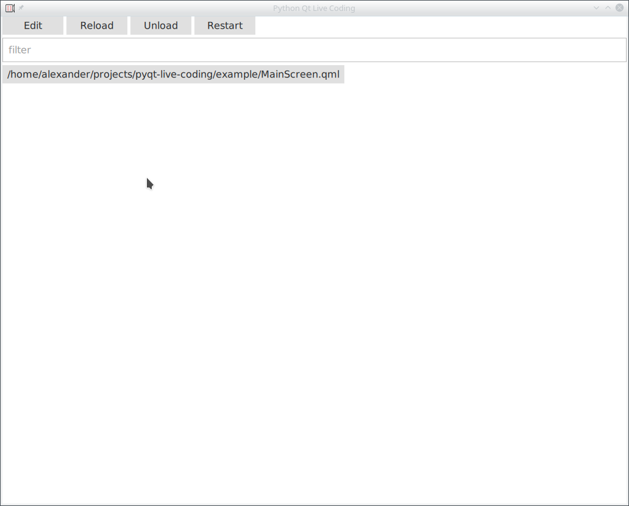
Task: Activate the Reload toolbar item
Action: coord(96,26)
